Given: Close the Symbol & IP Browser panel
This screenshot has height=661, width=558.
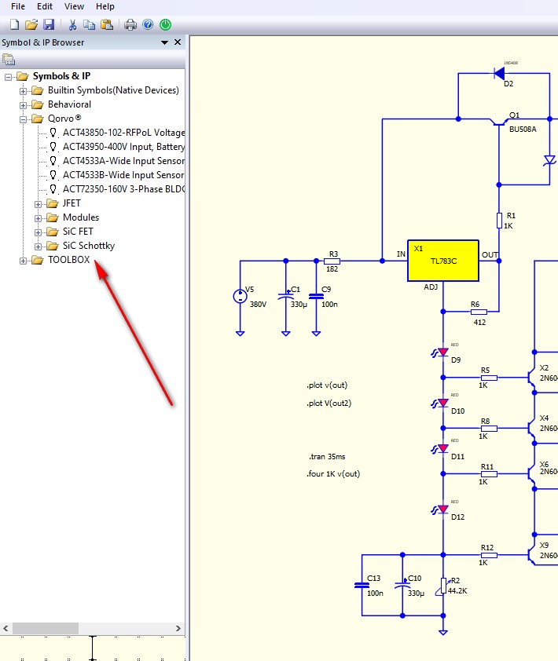Looking at the screenshot, I should click(x=178, y=42).
